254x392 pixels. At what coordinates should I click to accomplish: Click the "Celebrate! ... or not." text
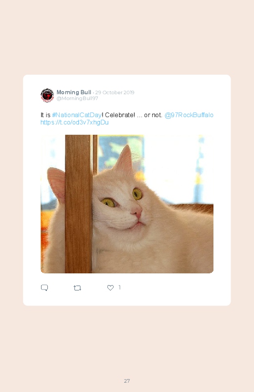coord(134,115)
